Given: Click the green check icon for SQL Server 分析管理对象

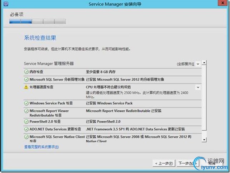Looking at the screenshot, I should coord(26,80).
